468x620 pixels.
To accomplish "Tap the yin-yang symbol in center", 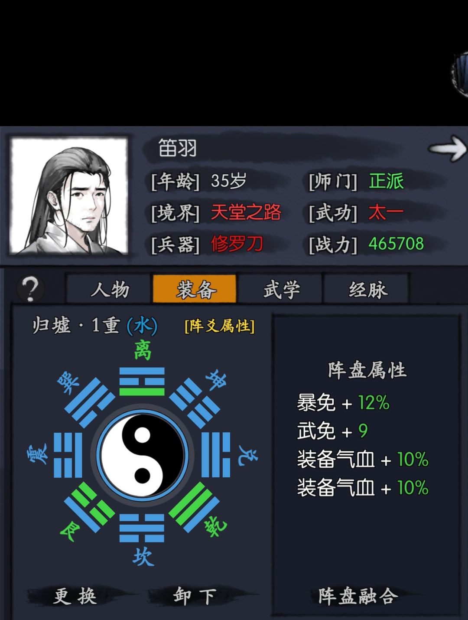I will 142,454.
